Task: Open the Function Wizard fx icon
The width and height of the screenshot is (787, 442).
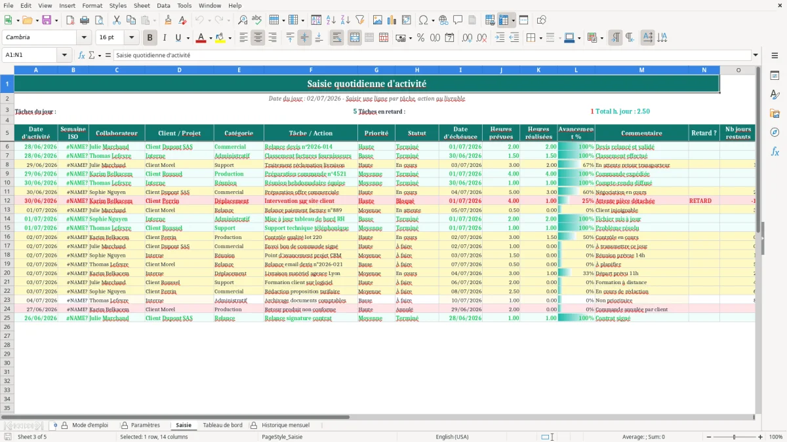Action: pos(81,56)
